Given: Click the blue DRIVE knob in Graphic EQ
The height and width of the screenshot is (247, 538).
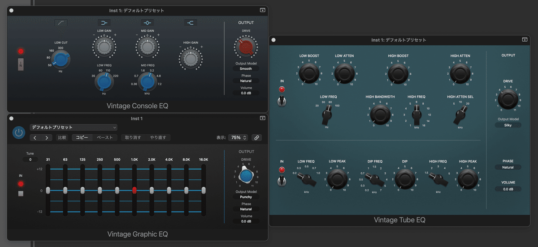Looking at the screenshot, I should point(245,176).
